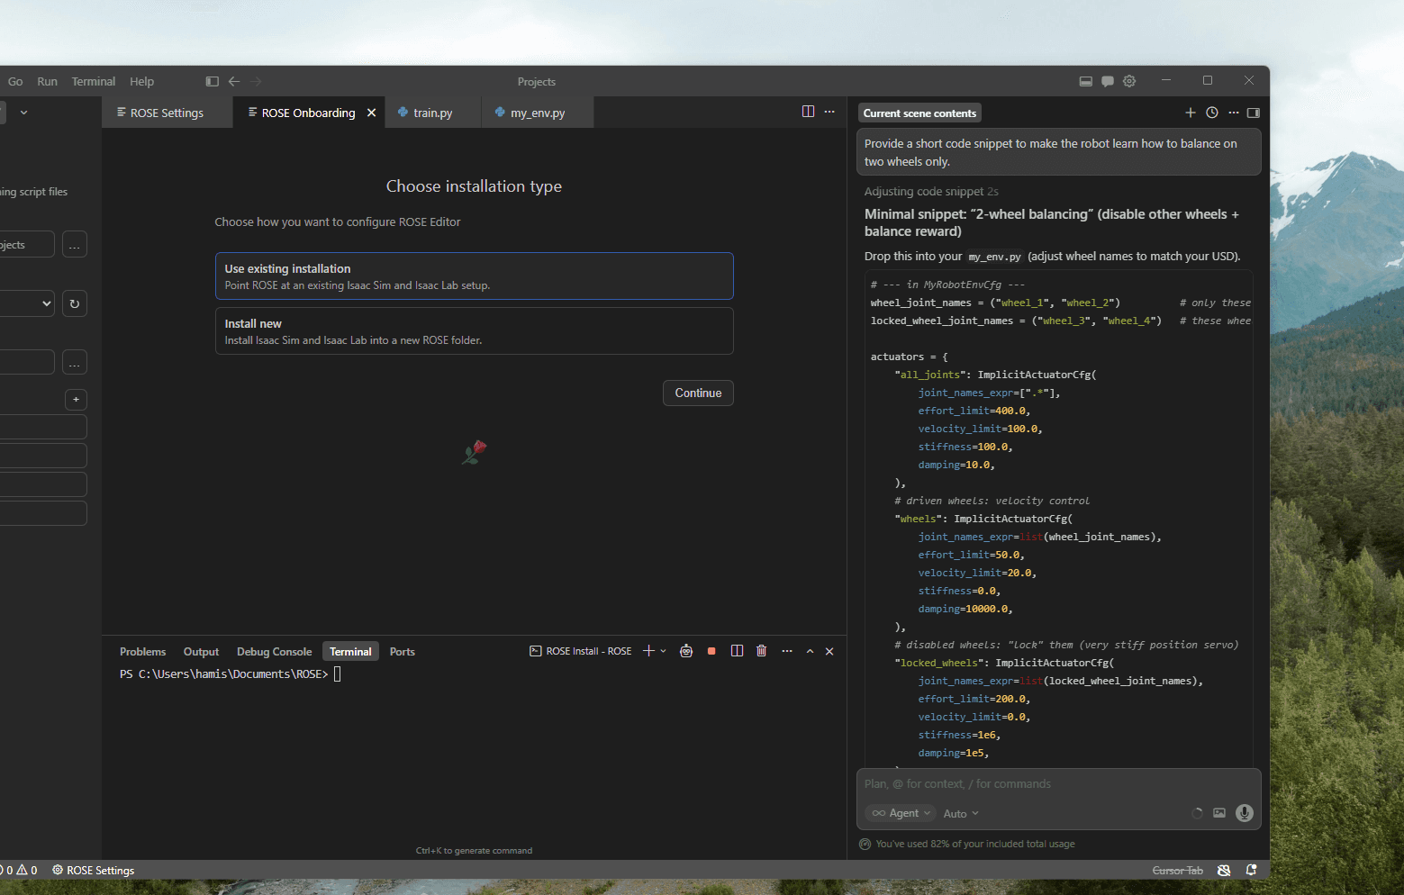Click the robot agent icon in terminal toolbar
This screenshot has height=895, width=1404.
point(686,651)
